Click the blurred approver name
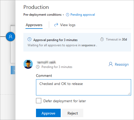 [46, 62]
